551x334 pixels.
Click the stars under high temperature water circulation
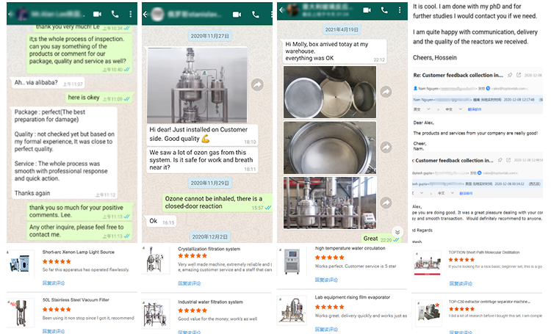(330, 258)
